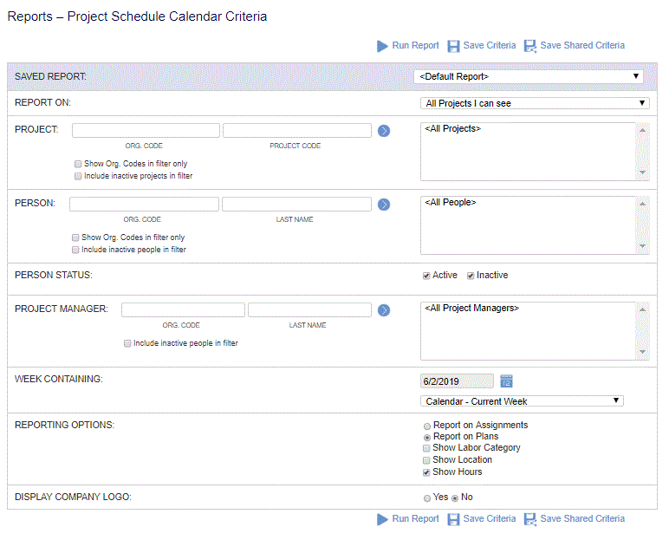Click the bottom Run Report play icon
This screenshot has height=540, width=669.
click(382, 519)
